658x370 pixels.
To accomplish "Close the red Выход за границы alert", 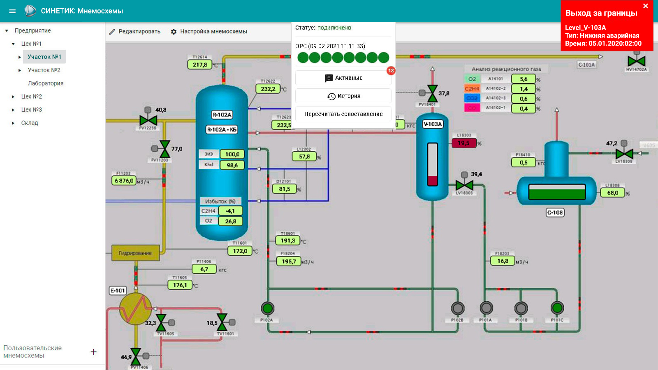I will (x=646, y=6).
